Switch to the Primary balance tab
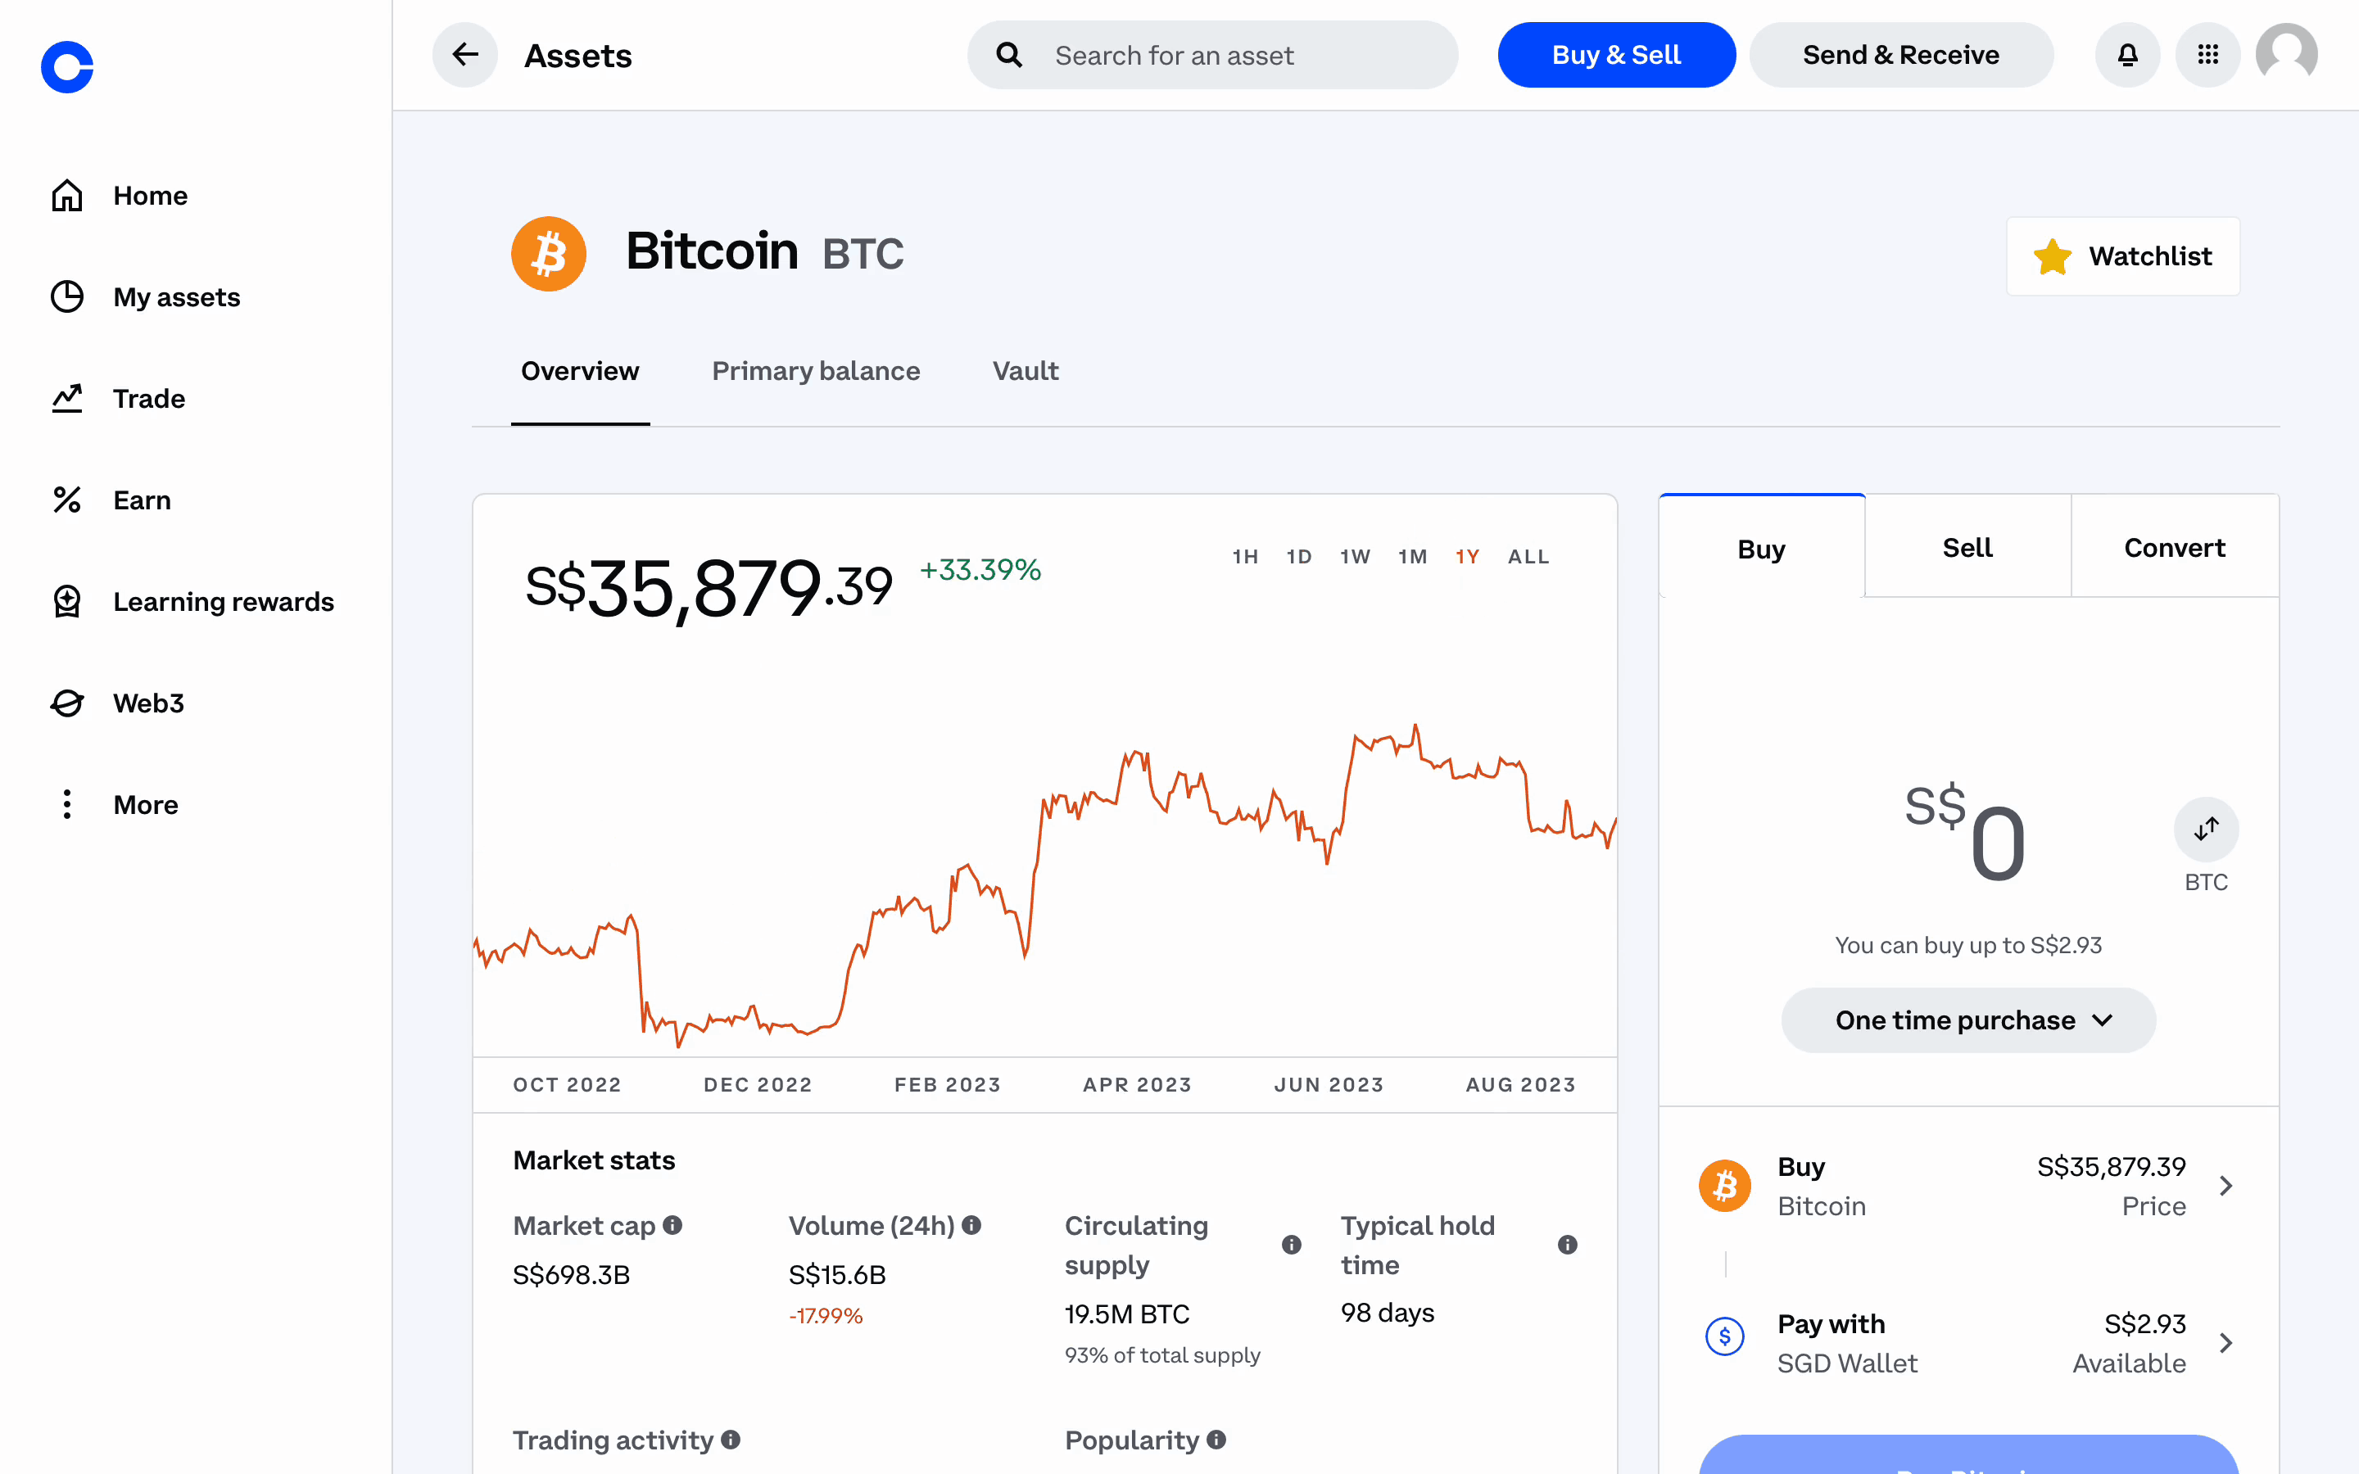 coord(816,372)
